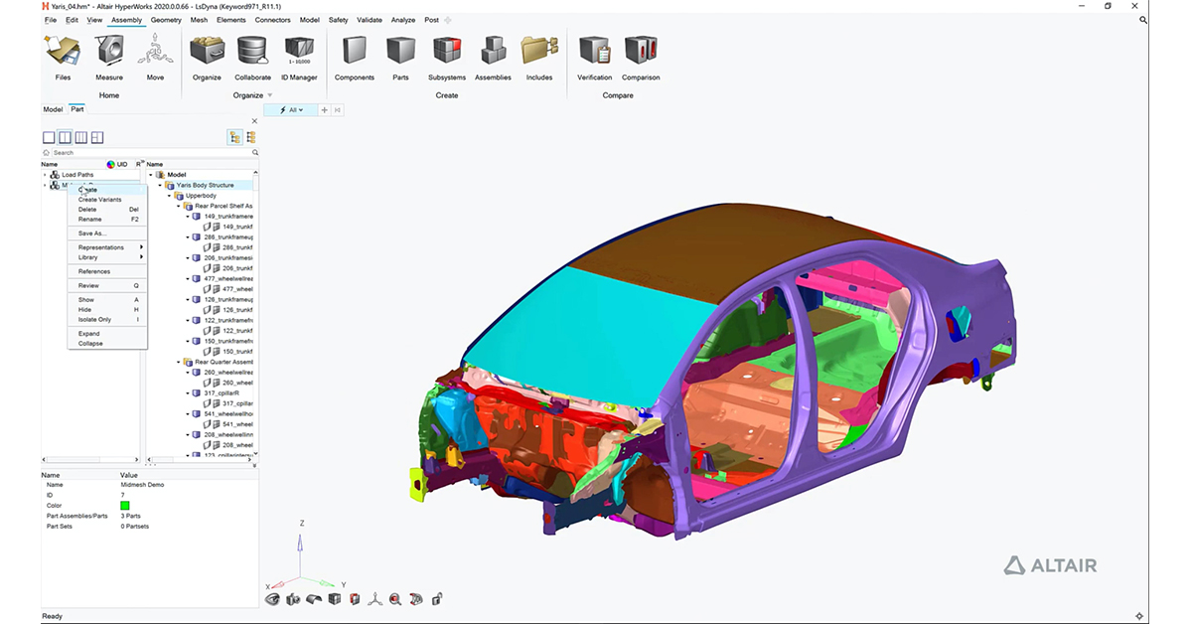Open the Measure tool in ribbon
Image resolution: width=1192 pixels, height=624 pixels.
[x=109, y=50]
